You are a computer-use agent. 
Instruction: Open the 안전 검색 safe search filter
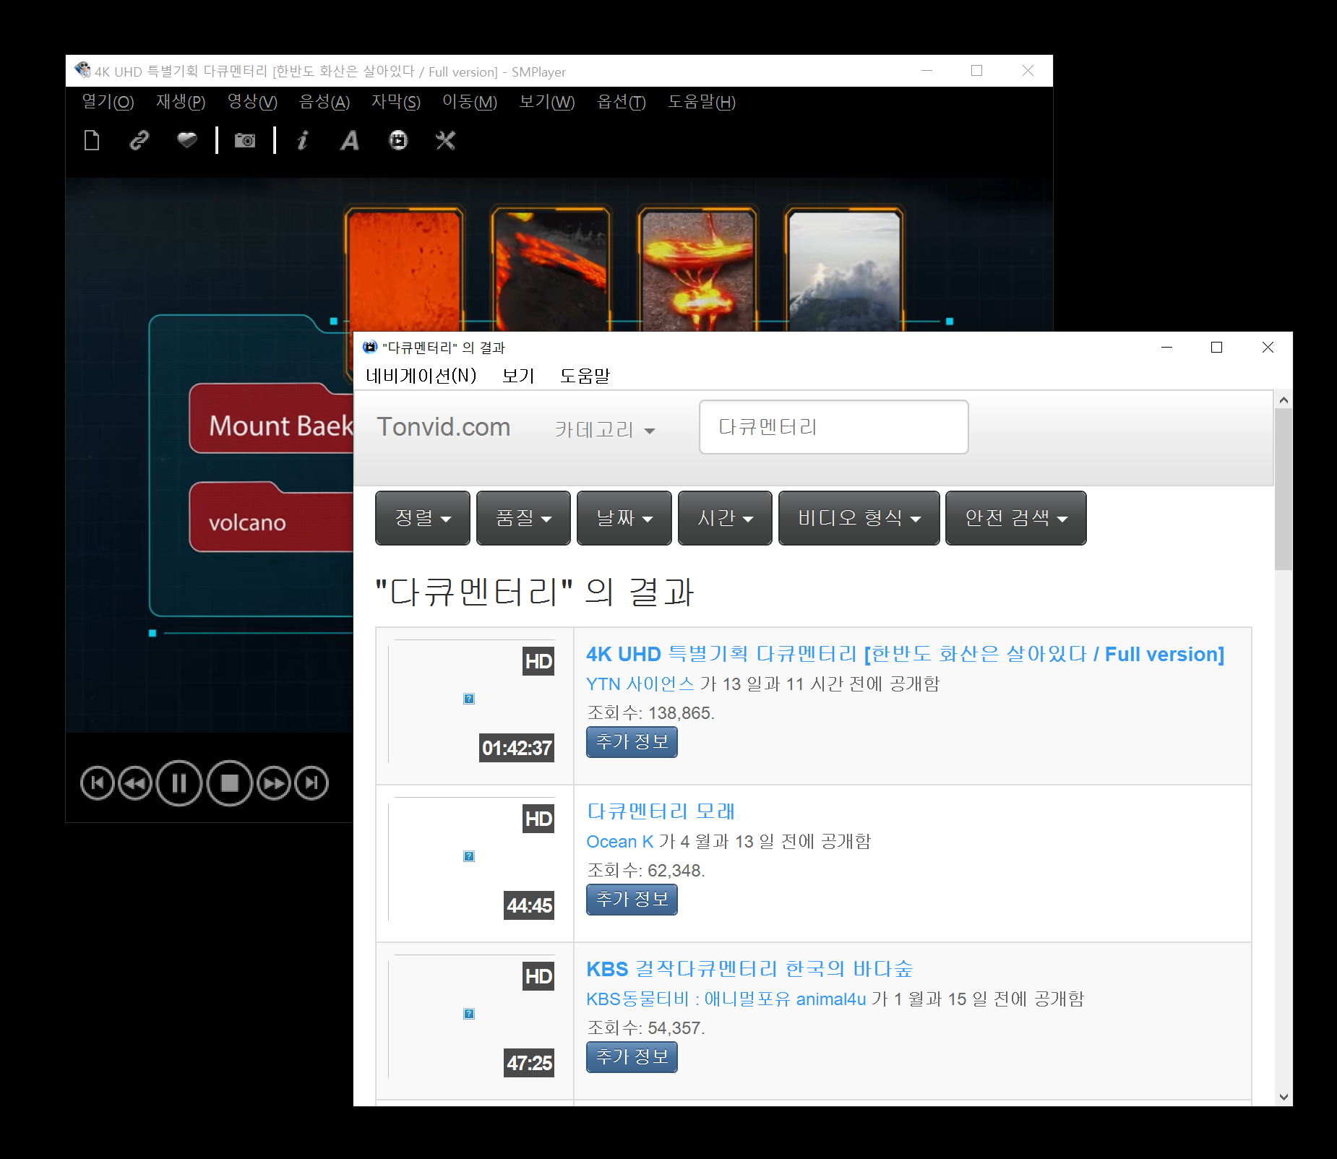1015,518
